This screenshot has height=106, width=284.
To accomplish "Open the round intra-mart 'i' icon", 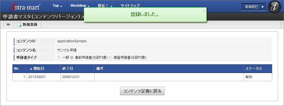I will click(x=274, y=7).
